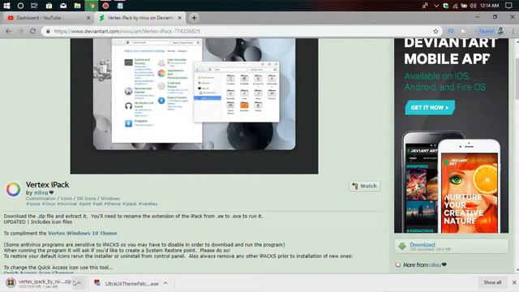Expand options for the UltraUXThemePatcher download
Screen dimensions: 519x292
click(x=165, y=283)
